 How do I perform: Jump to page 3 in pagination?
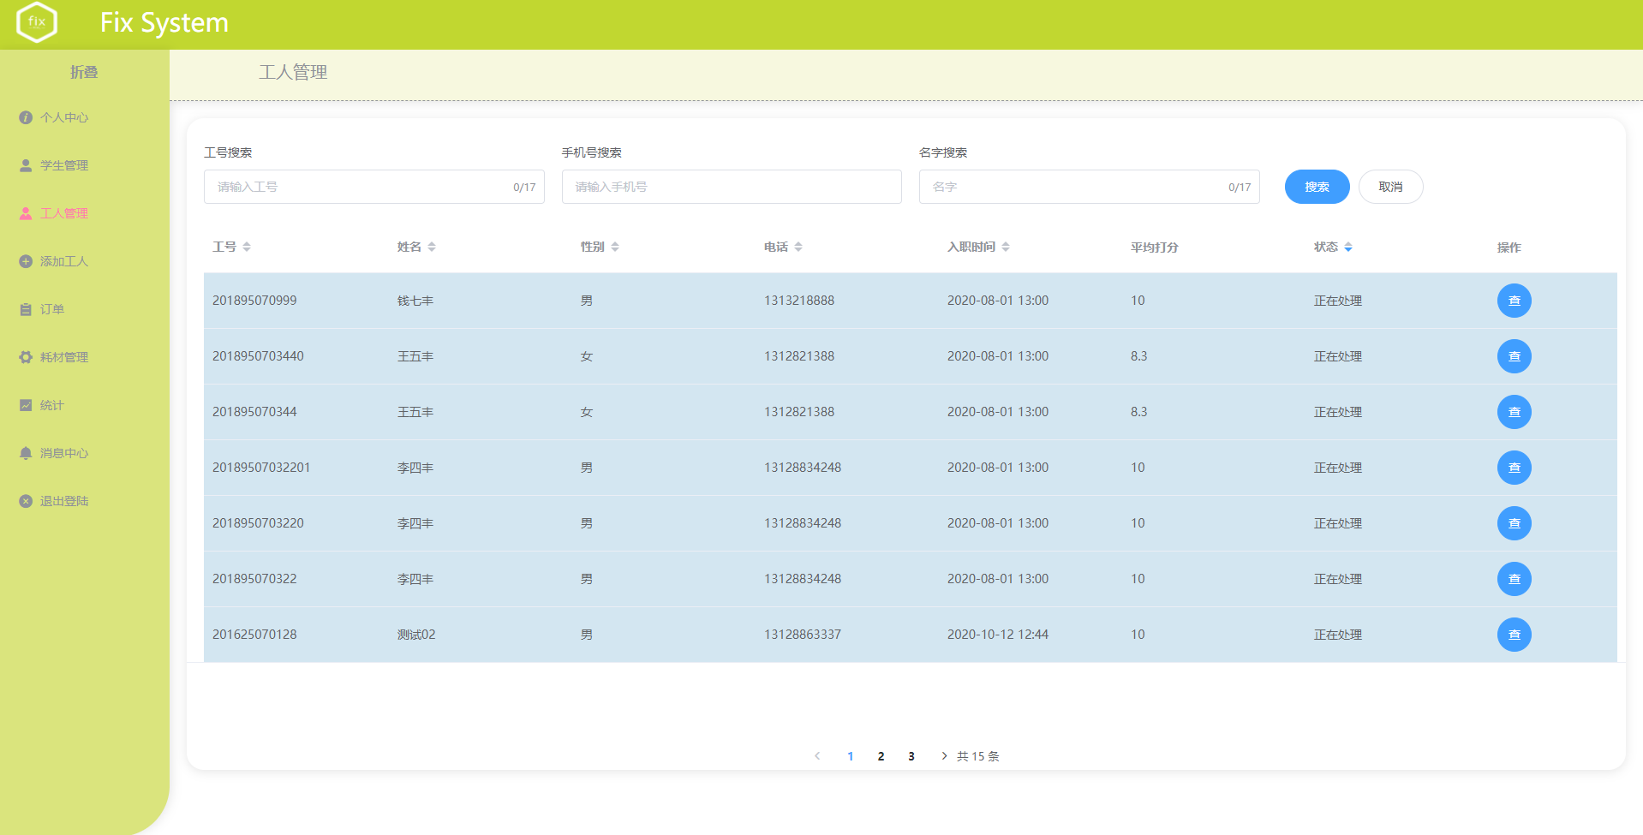click(x=911, y=756)
